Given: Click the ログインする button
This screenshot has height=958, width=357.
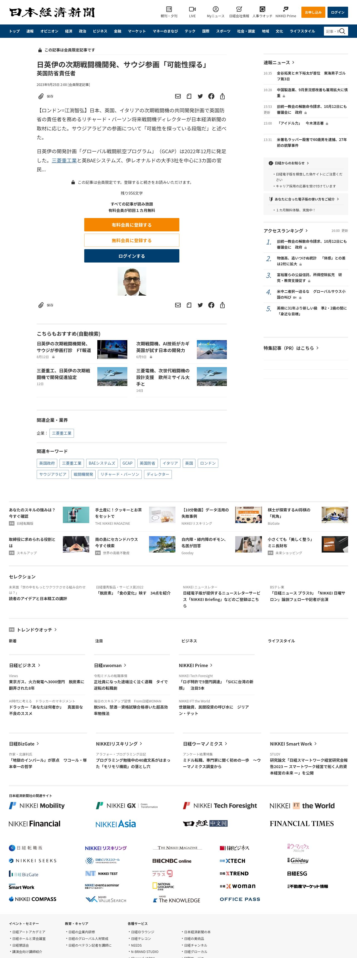Looking at the screenshot, I should (x=132, y=256).
